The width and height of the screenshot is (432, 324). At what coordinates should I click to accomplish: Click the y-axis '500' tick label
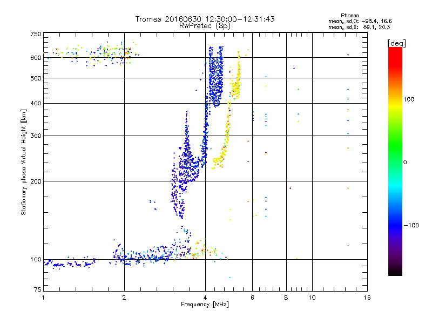36,78
